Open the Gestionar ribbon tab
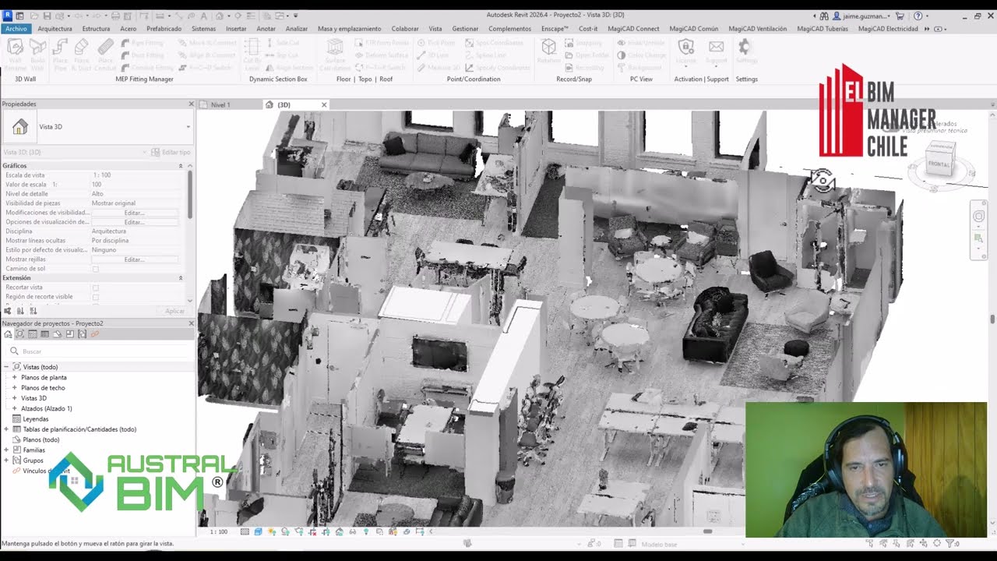 coord(465,29)
